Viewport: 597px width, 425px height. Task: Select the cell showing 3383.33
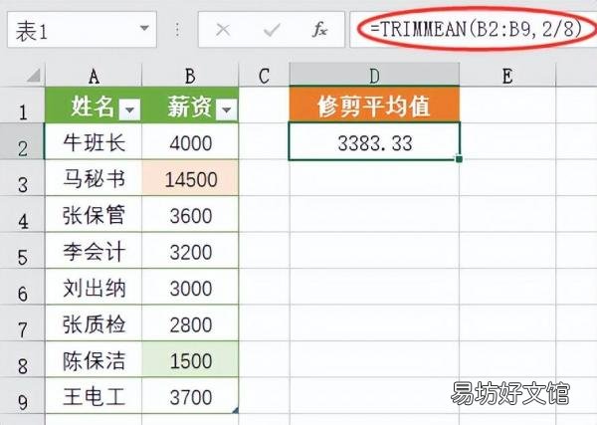(375, 141)
